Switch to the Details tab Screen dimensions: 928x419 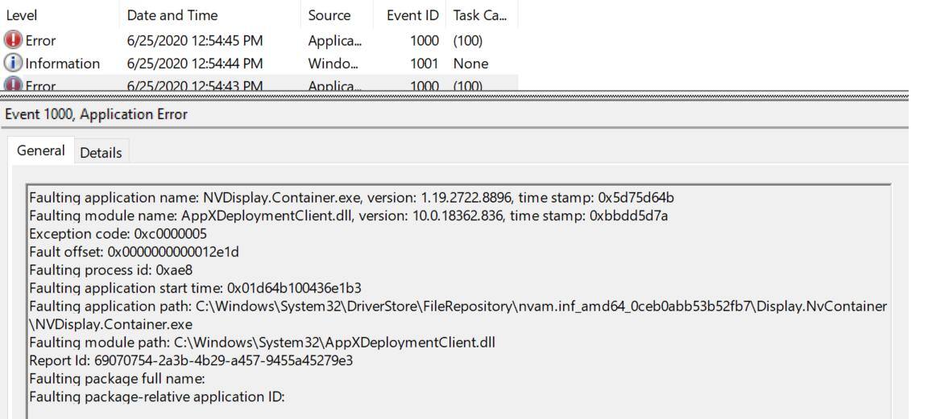101,152
